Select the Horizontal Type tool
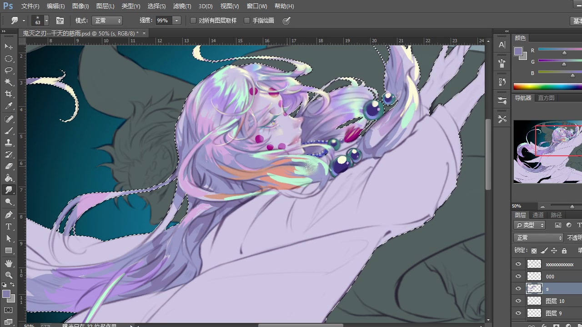 9,227
